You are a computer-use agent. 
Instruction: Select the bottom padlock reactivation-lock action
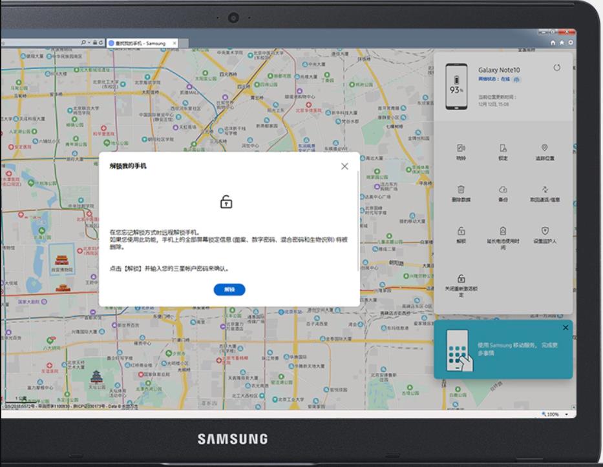(x=461, y=286)
